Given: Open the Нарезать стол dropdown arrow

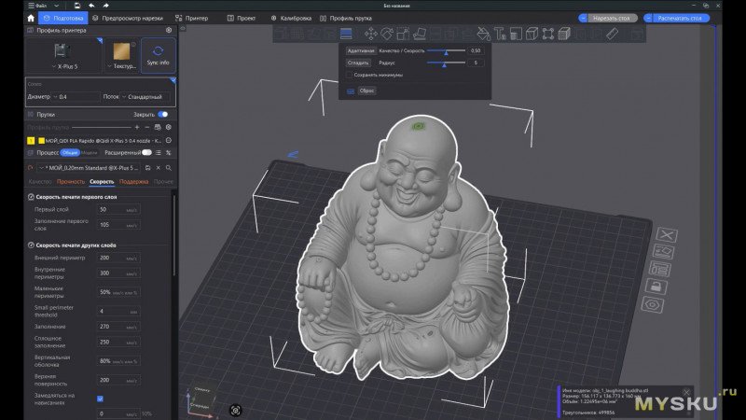Looking at the screenshot, I should [584, 18].
